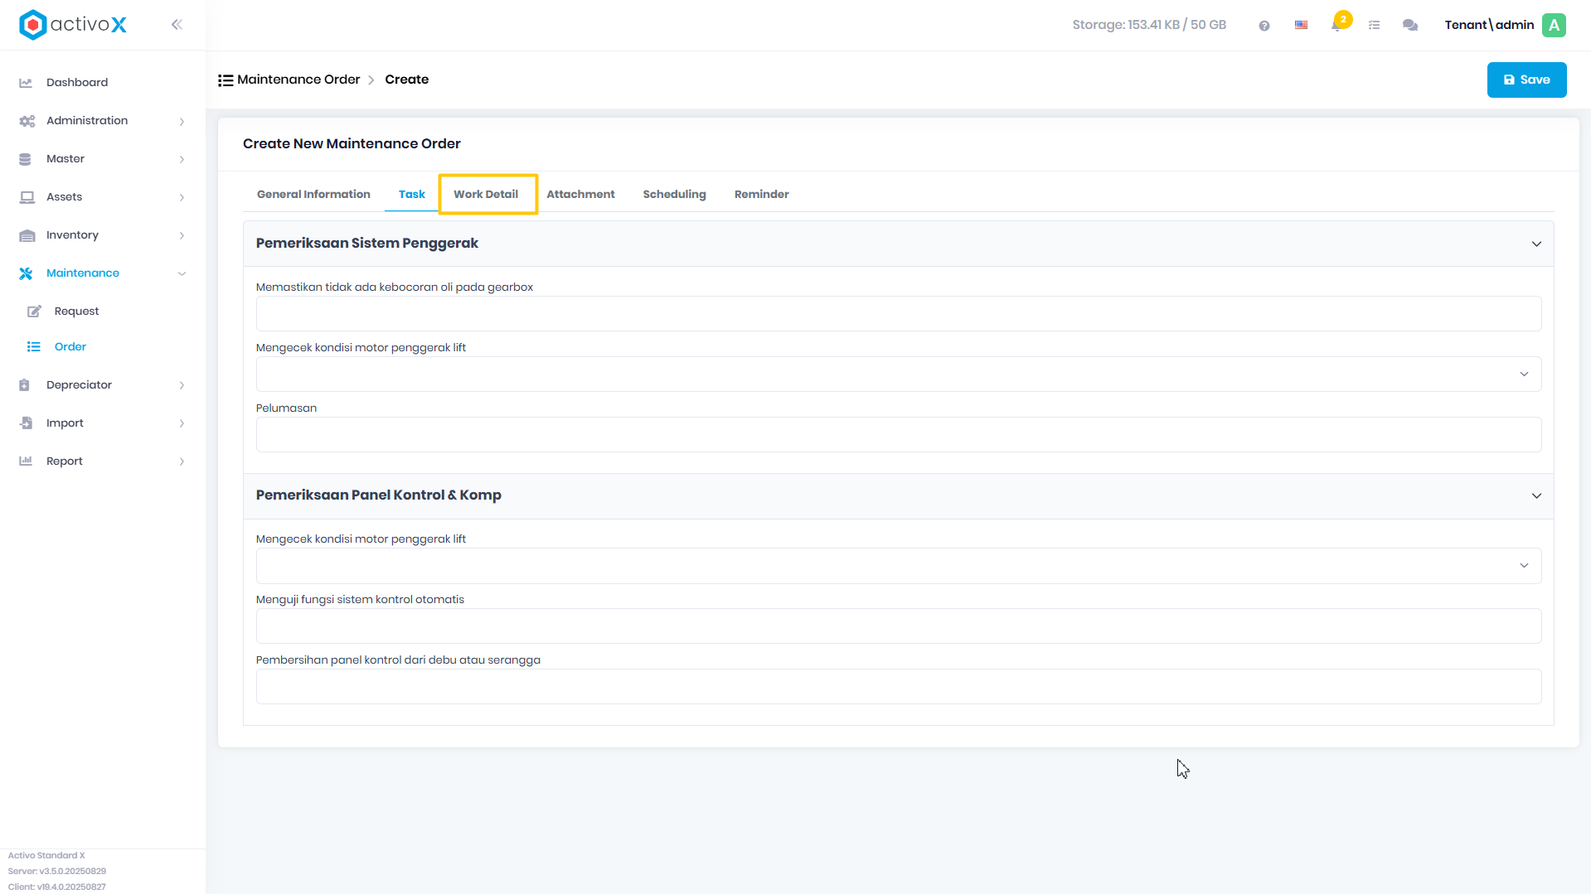Viewport: 1591px width, 894px height.
Task: Click the activoX logo
Action: point(73,25)
